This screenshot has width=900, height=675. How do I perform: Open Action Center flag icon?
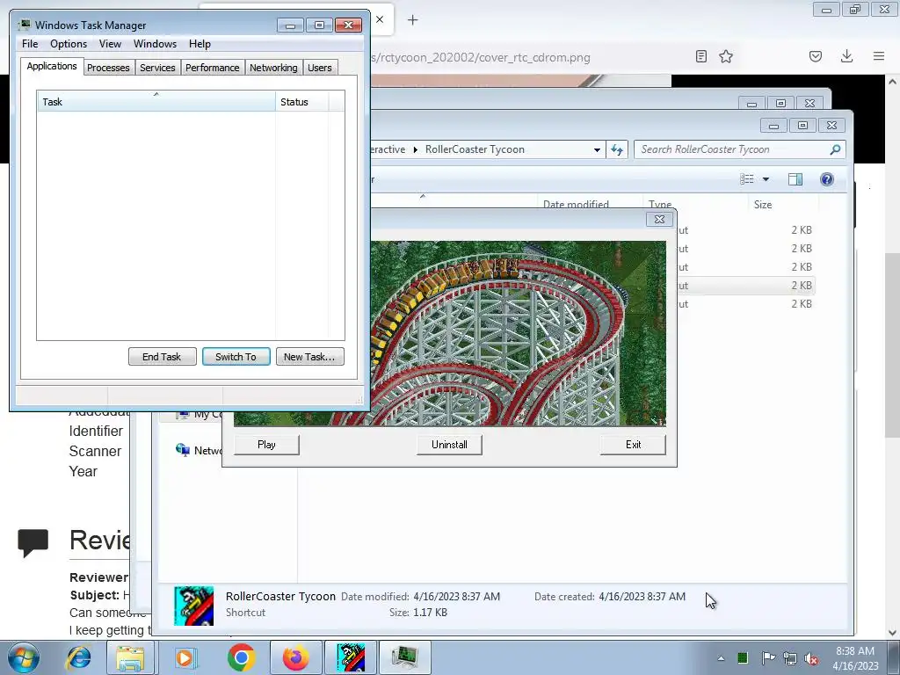tap(768, 657)
